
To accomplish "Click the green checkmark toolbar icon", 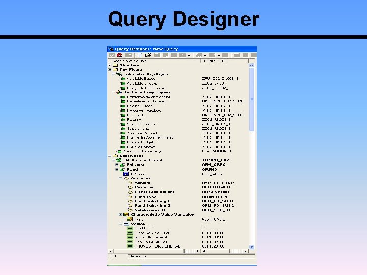I will [112, 56].
